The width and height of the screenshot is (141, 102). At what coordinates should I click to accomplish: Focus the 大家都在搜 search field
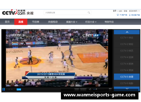tap(67, 13)
